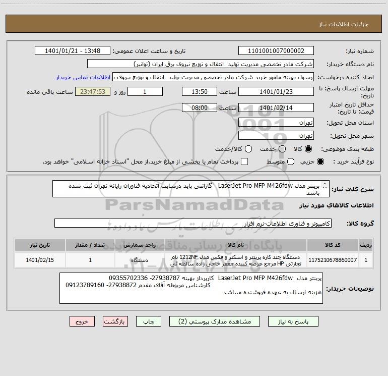388x376 pixels.
Task: Click the بازگشت back button
Action: (x=115, y=321)
